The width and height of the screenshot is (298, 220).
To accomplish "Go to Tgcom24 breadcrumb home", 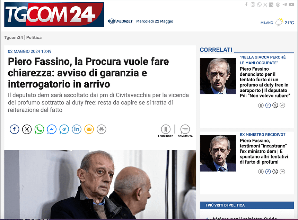I will point(14,38).
